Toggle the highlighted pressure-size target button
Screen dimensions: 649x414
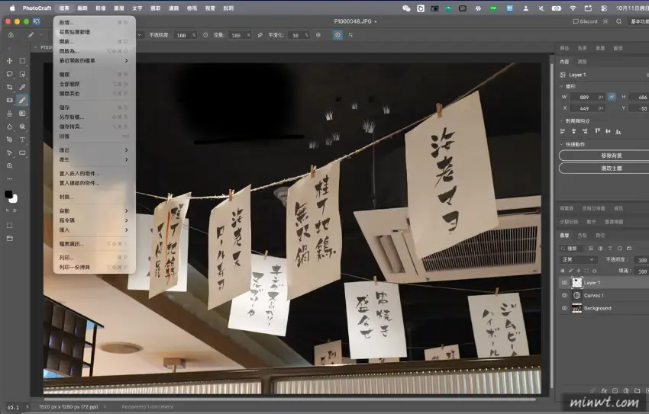(x=337, y=35)
